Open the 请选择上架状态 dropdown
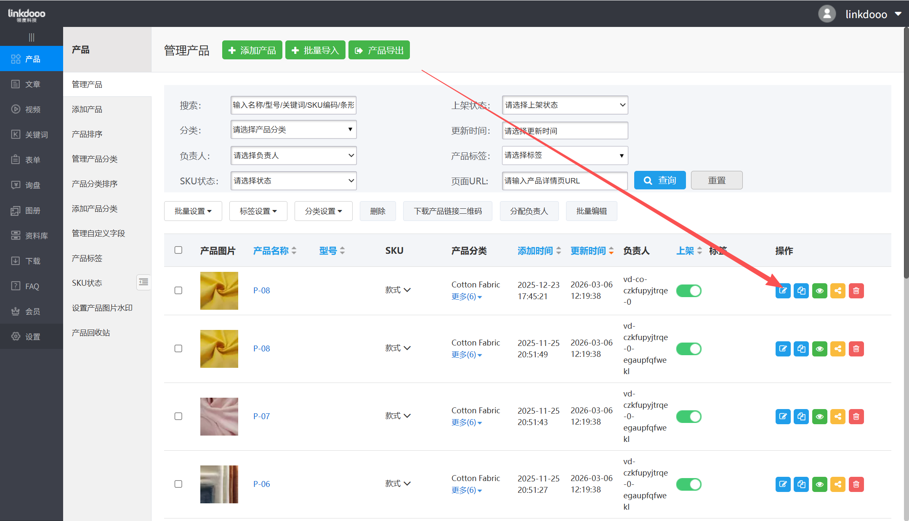909x521 pixels. (x=564, y=105)
